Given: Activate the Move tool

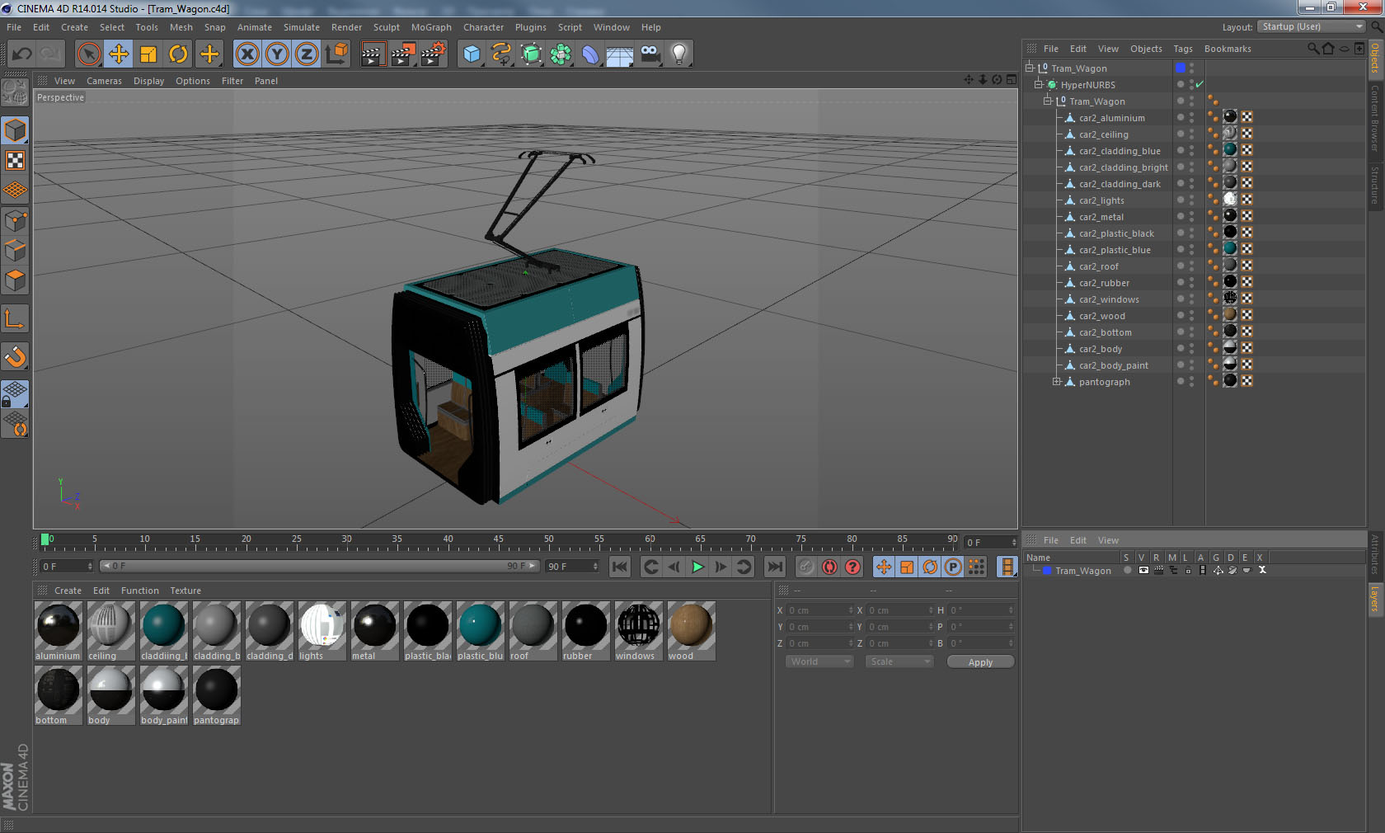Looking at the screenshot, I should coord(119,54).
